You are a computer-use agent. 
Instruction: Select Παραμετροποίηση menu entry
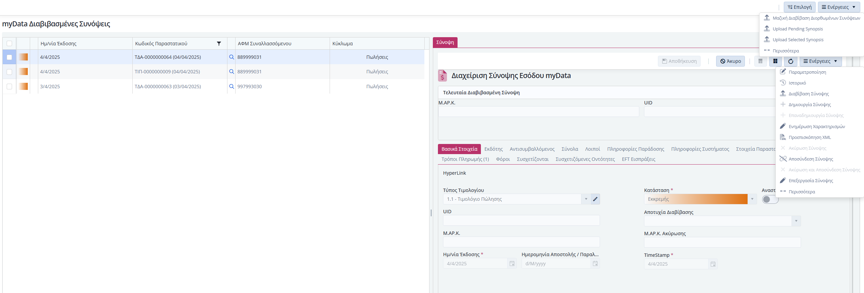(x=820, y=72)
